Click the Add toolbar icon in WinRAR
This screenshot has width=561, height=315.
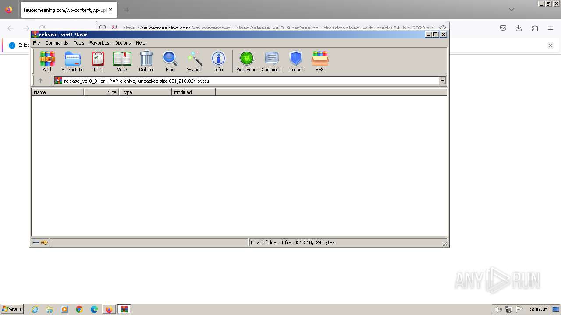(47, 61)
